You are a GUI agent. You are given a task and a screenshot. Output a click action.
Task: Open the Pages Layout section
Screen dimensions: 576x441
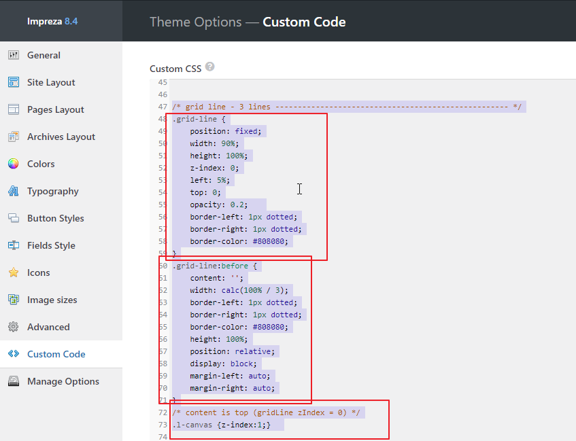[61, 109]
